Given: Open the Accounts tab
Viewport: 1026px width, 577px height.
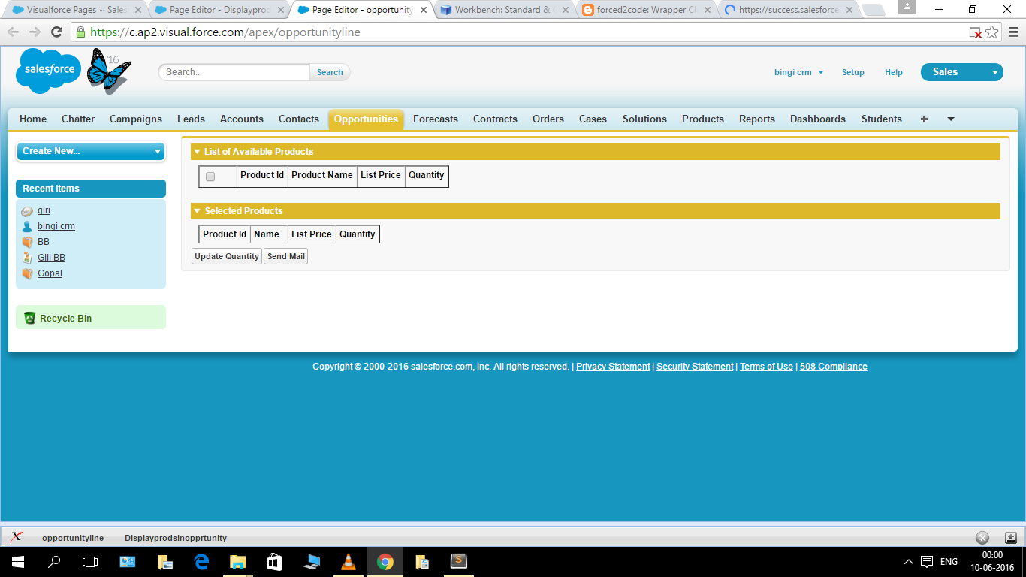Looking at the screenshot, I should pyautogui.click(x=242, y=119).
